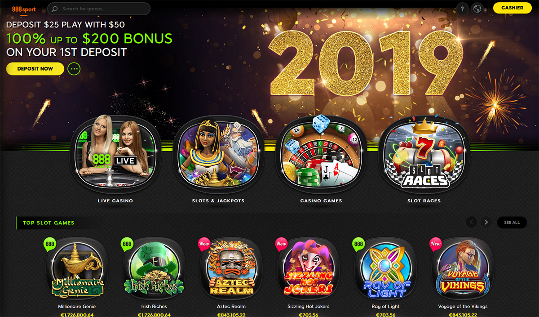
Task: Click See All top slot games
Action: tap(512, 222)
